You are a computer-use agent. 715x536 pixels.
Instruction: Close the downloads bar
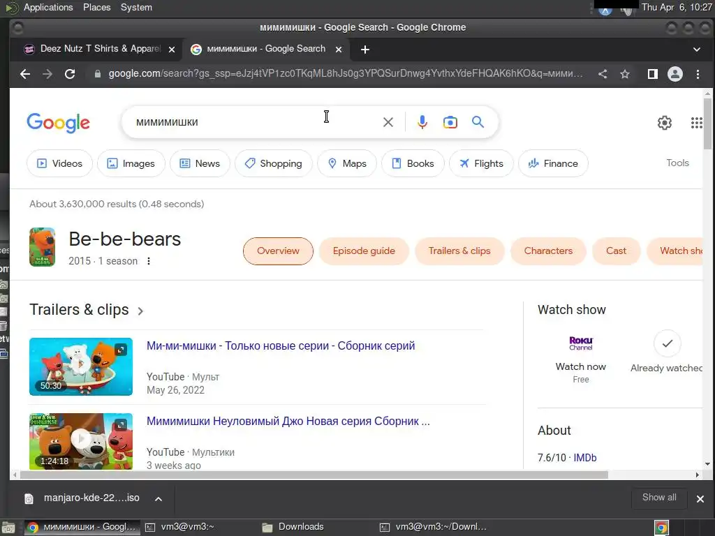[x=700, y=498]
